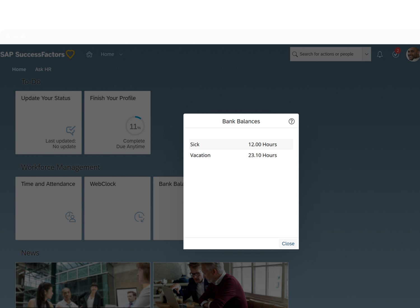420x308 pixels.
Task: Click the Time and Attendance clock icon
Action: (70, 217)
